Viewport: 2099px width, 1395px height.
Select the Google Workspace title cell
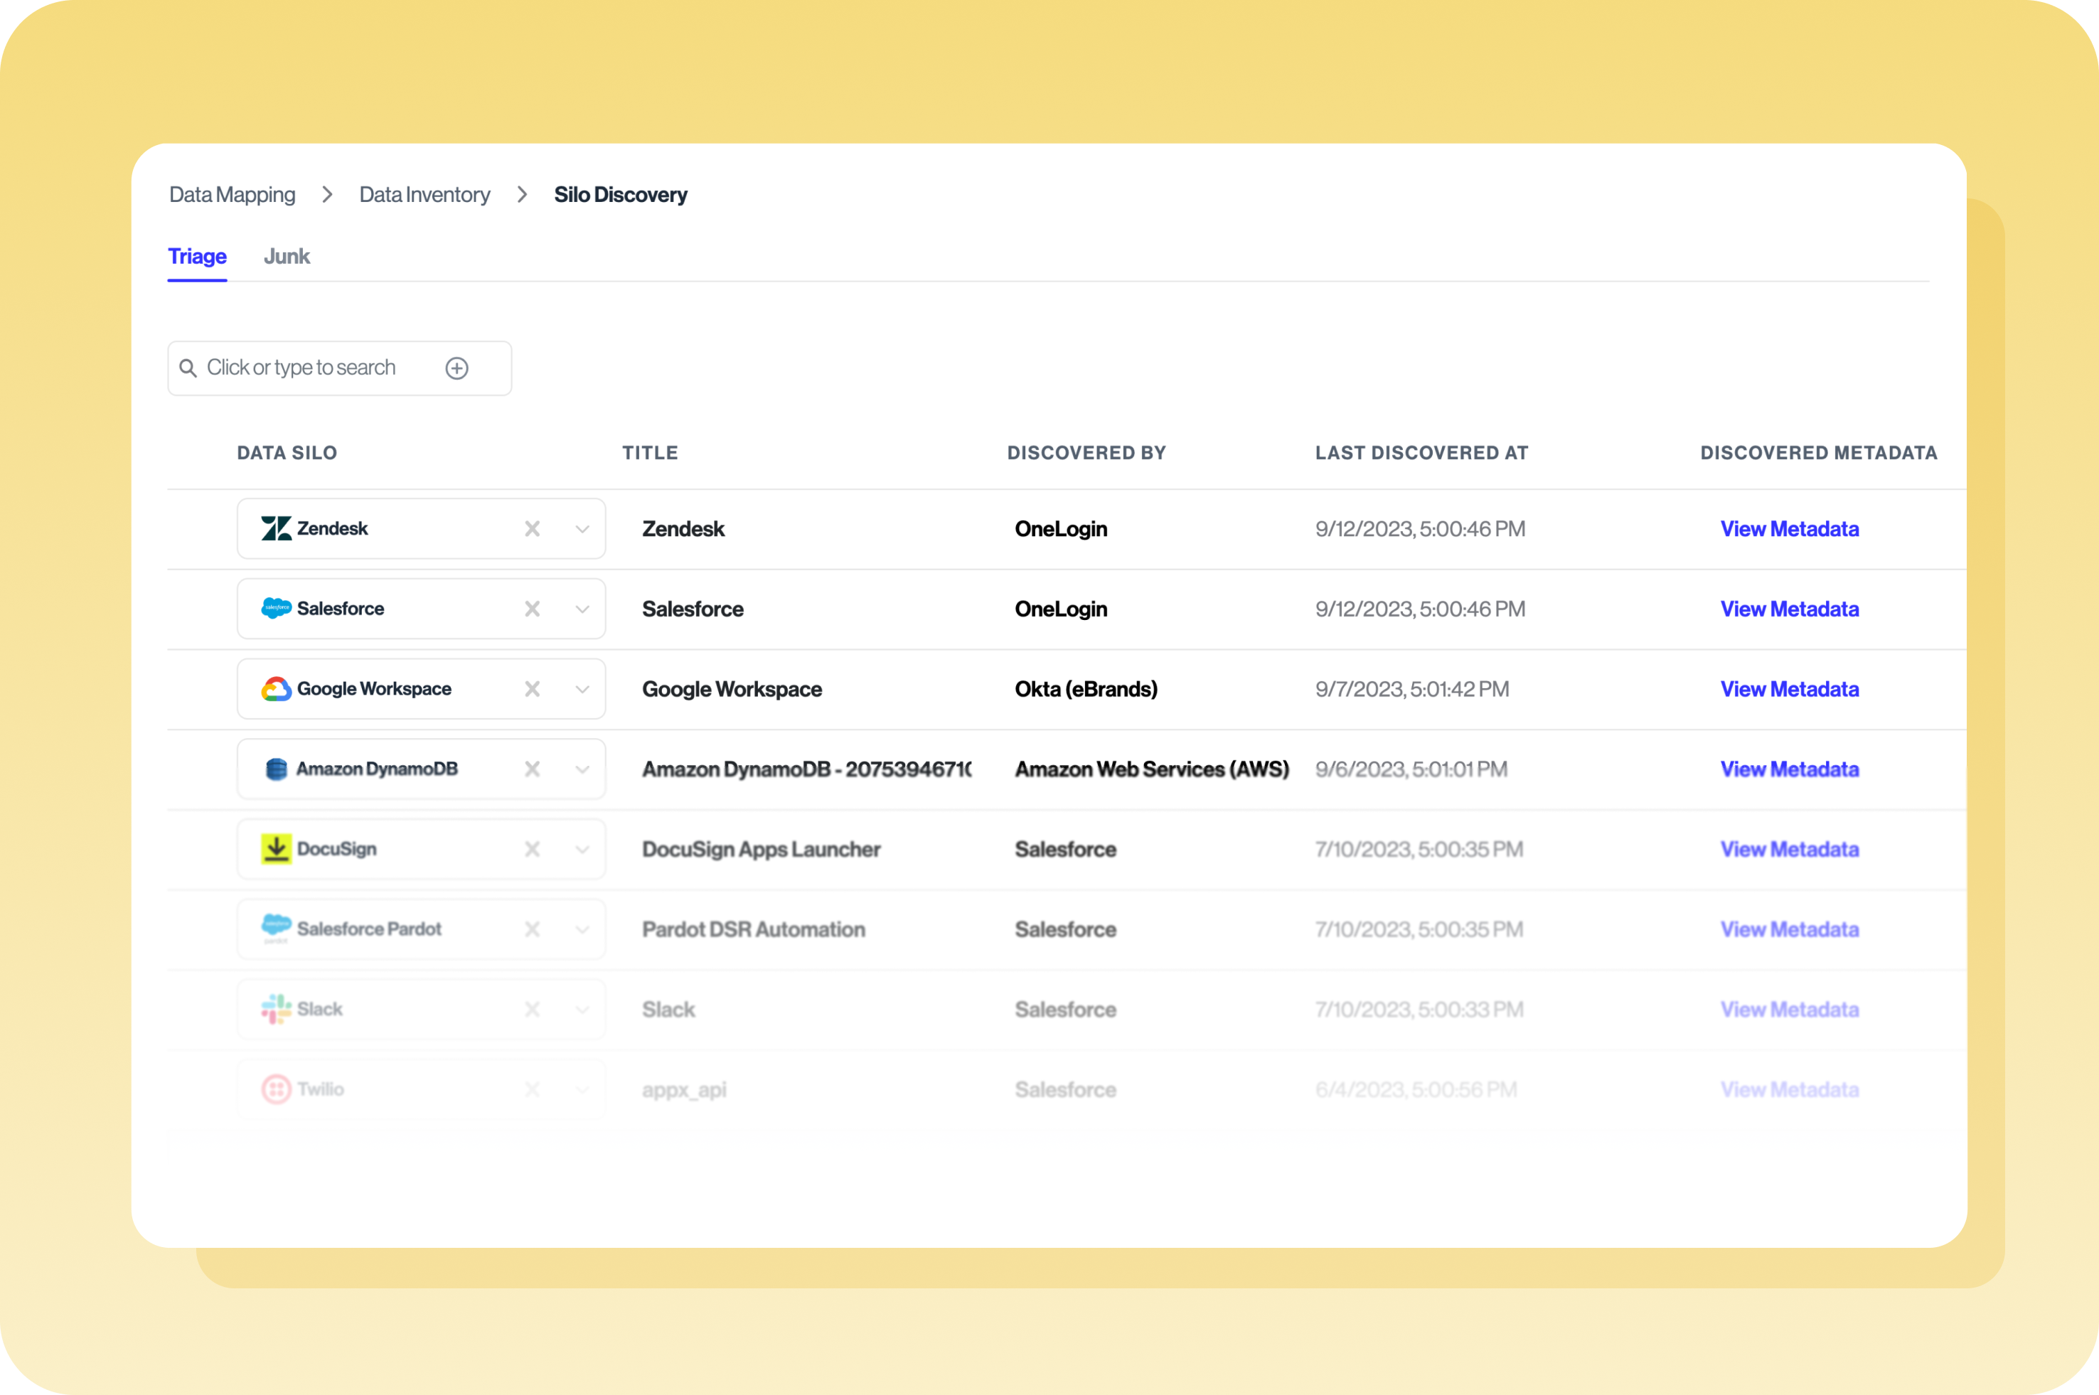732,688
